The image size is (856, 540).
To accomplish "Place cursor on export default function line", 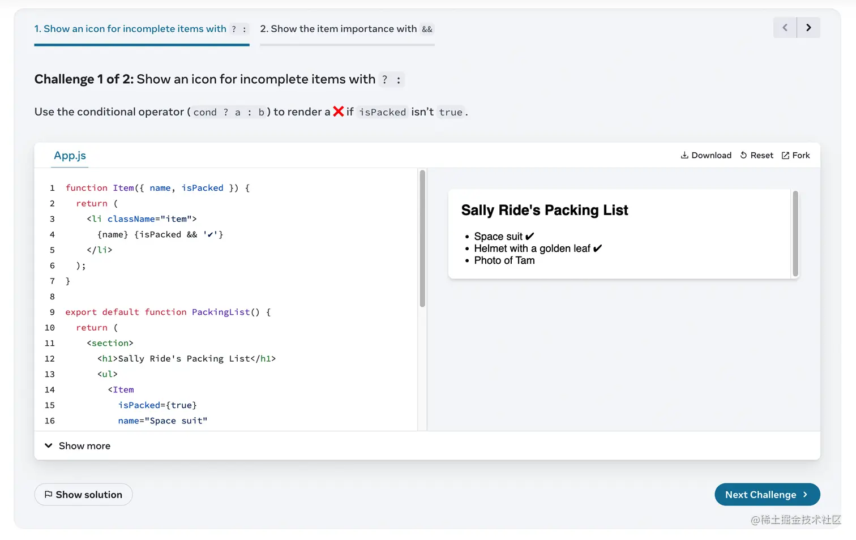I will [x=168, y=312].
